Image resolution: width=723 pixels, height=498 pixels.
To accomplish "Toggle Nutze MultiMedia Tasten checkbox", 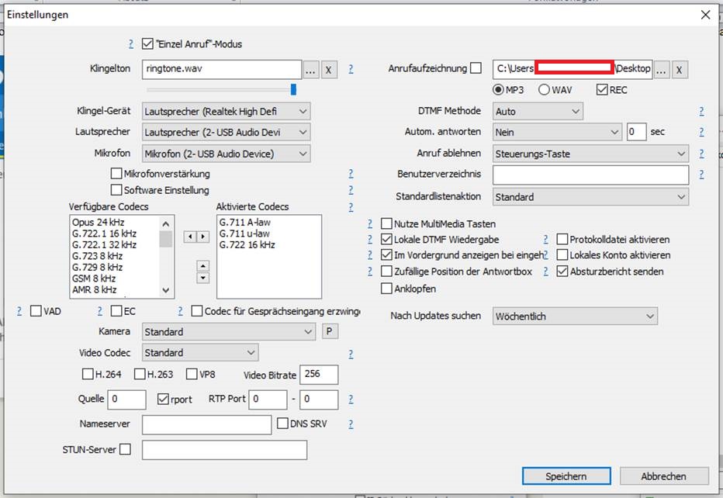I will (x=387, y=223).
